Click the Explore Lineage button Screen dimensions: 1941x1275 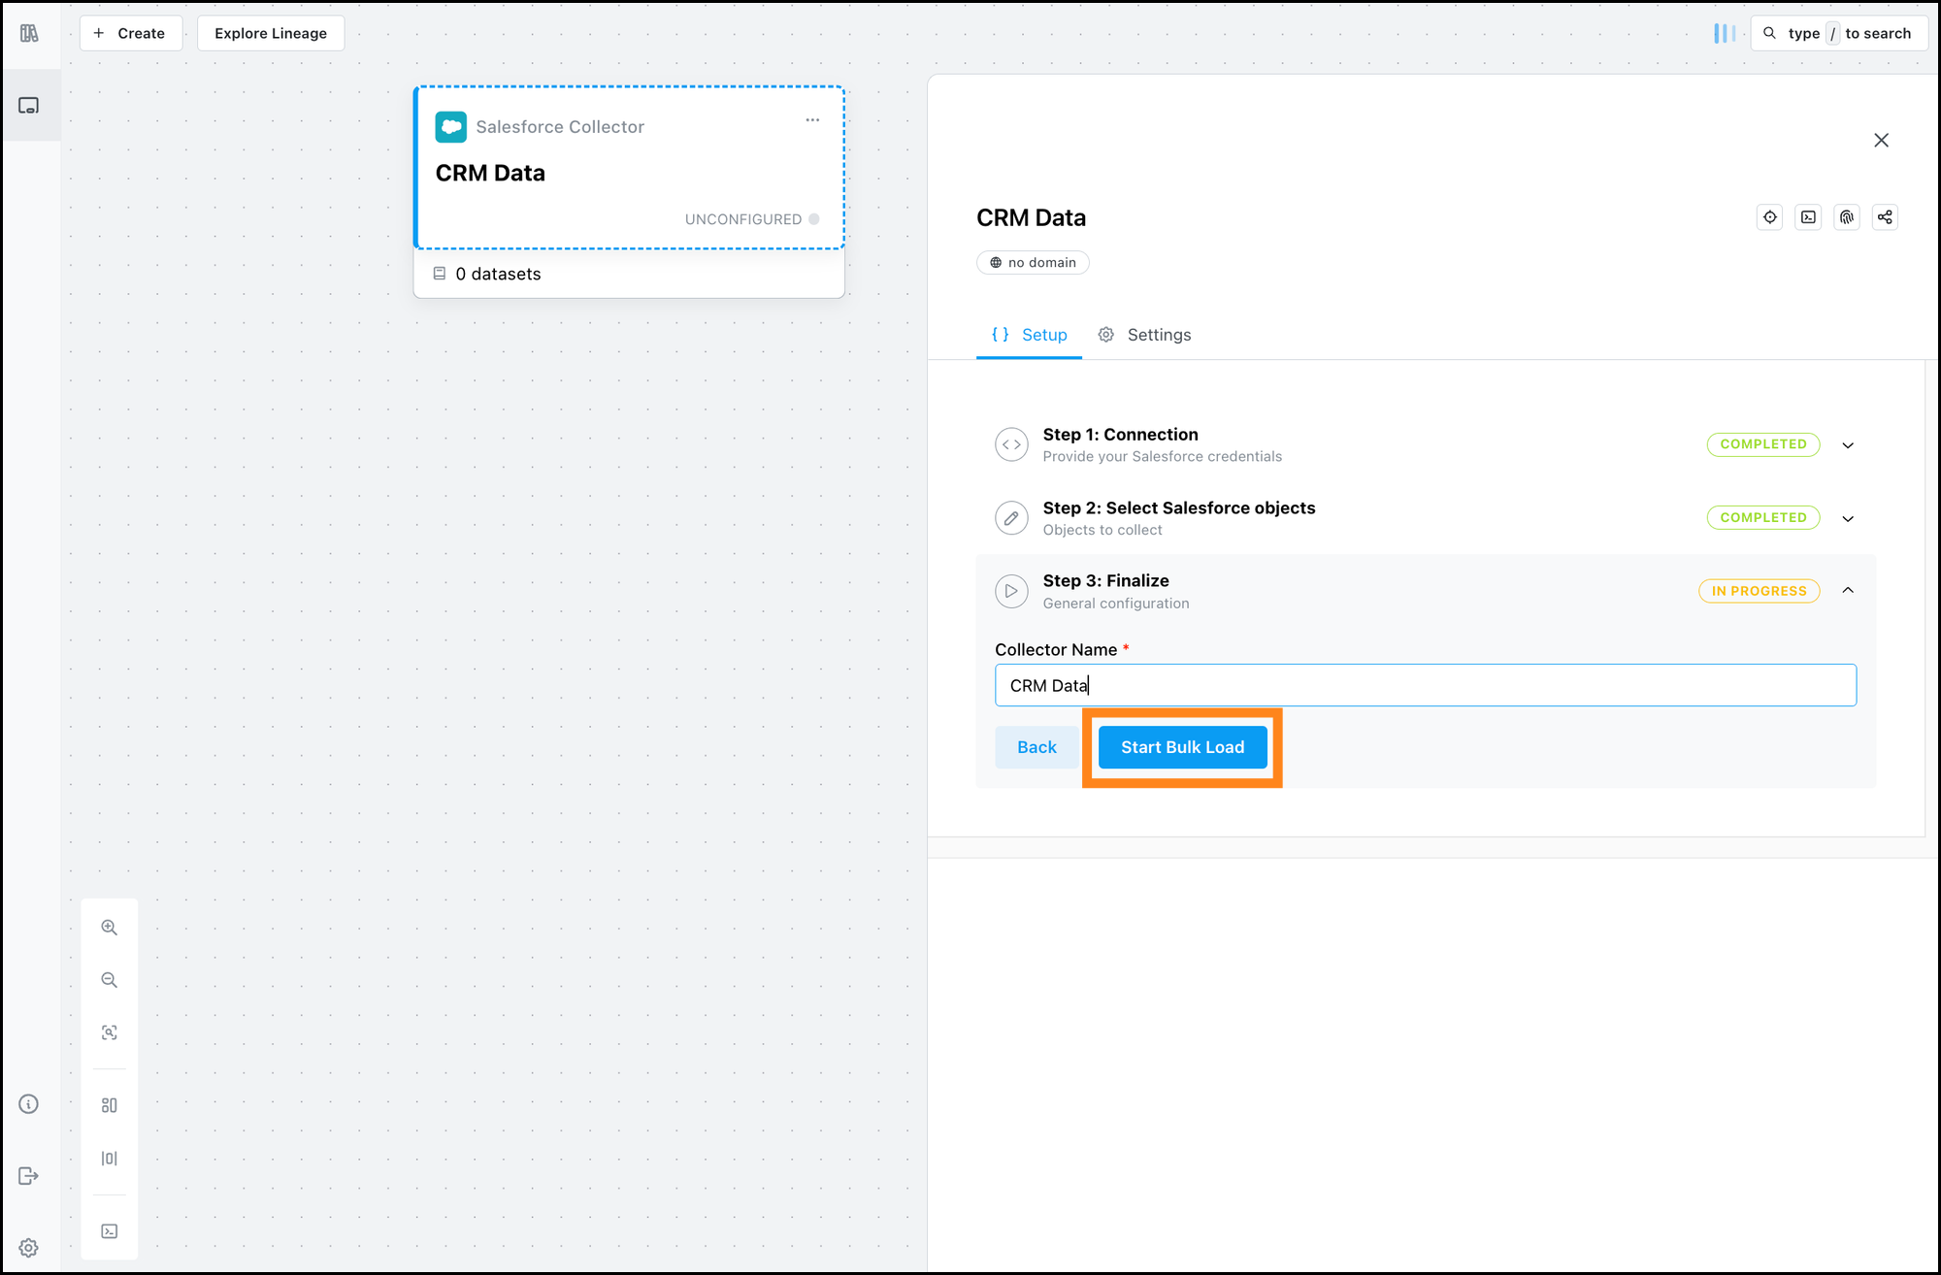click(x=271, y=33)
